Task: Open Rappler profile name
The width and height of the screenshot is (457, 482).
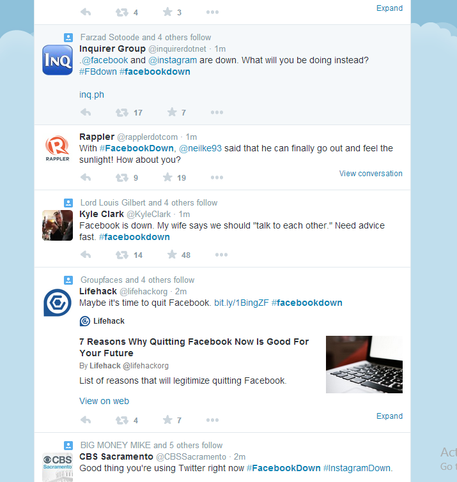Action: click(97, 137)
